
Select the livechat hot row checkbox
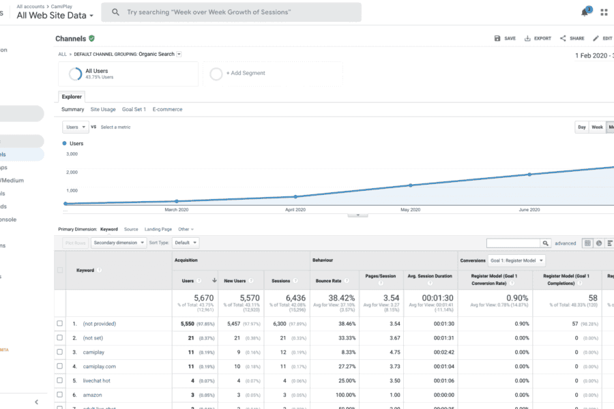60,380
